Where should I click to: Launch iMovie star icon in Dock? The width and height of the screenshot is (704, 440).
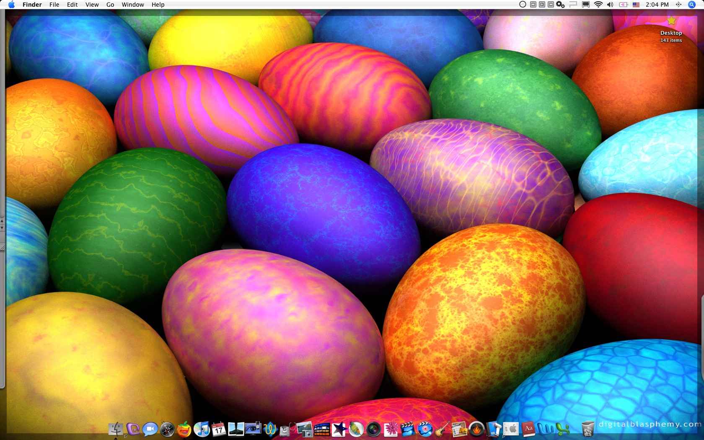pyautogui.click(x=339, y=429)
